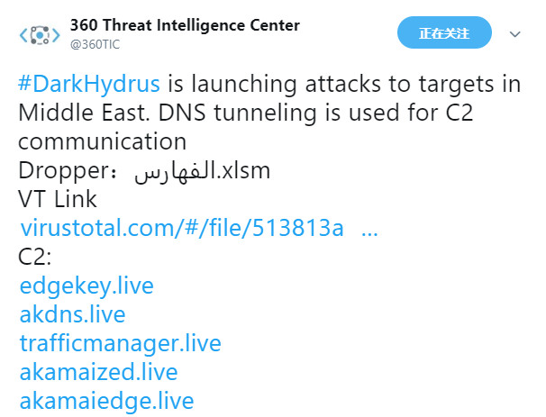Click the "Dropper" label text
The image size is (546, 417).
coord(64,171)
